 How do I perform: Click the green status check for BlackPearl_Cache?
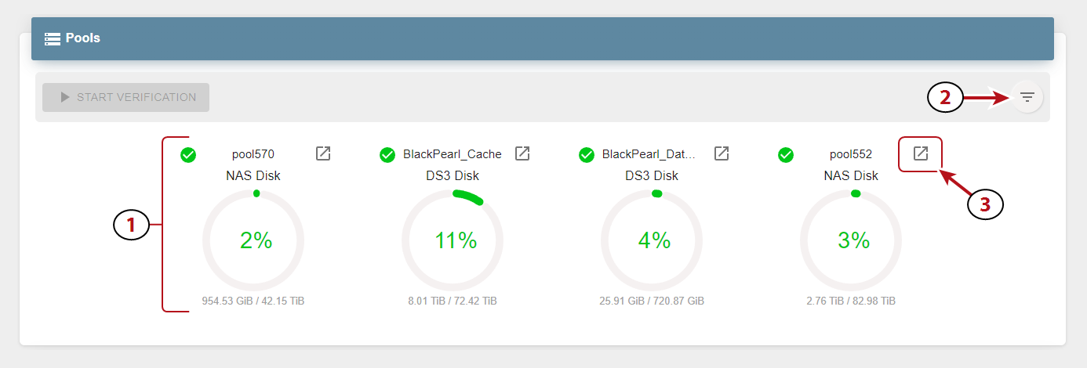[387, 155]
